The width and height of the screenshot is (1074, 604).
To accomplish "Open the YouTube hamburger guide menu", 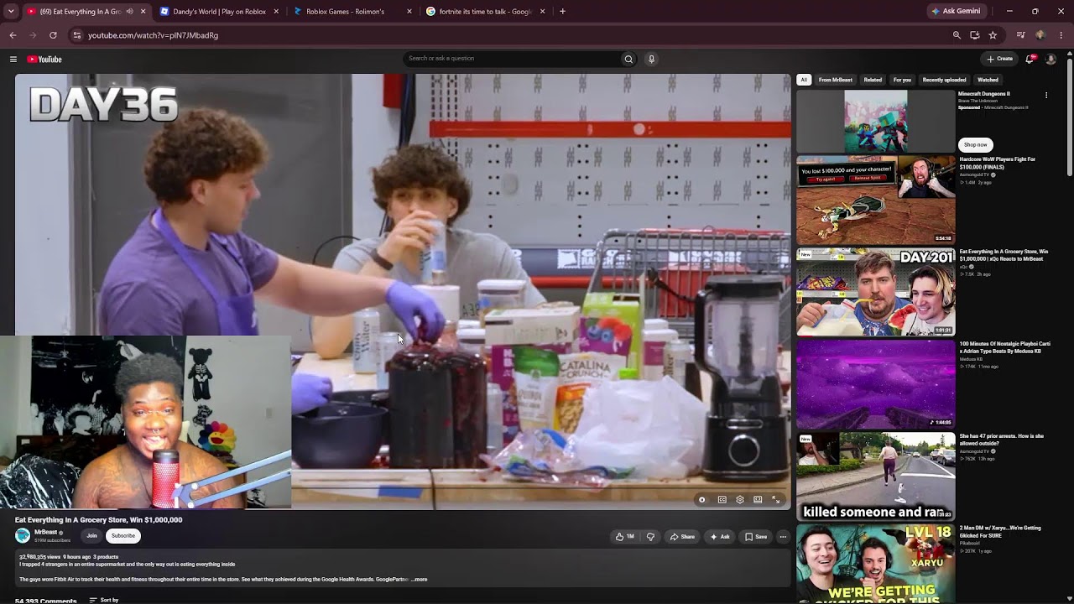I will (13, 59).
